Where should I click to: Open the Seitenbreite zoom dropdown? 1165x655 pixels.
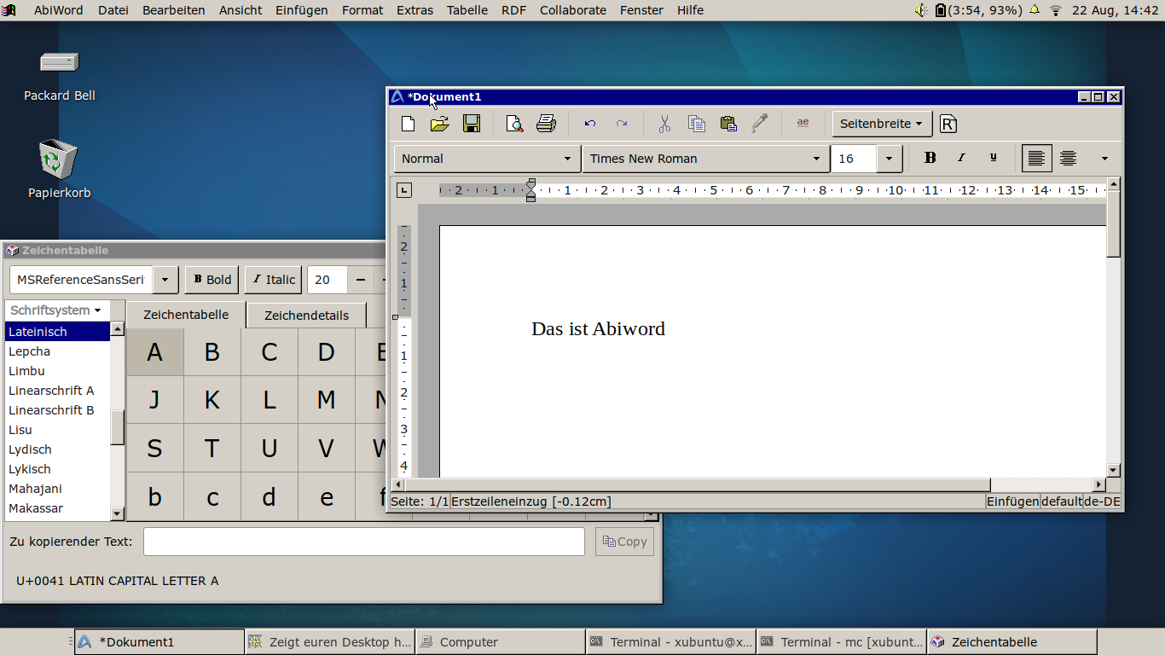click(x=882, y=124)
